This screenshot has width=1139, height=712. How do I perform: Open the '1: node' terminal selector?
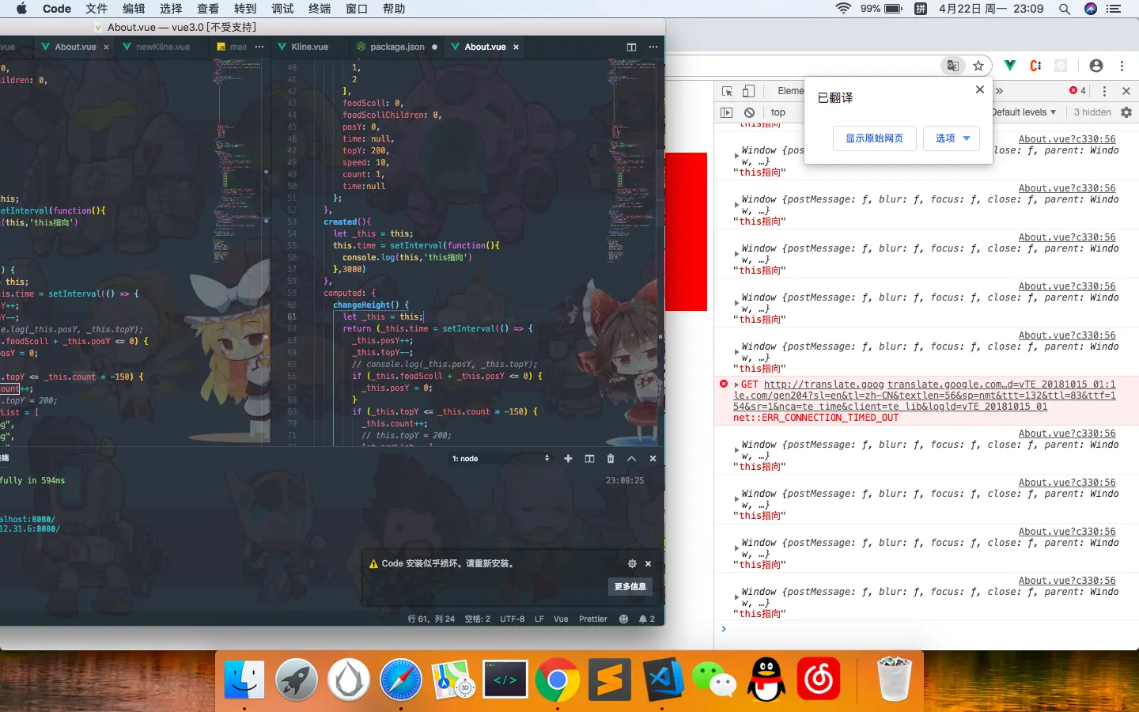coord(499,459)
